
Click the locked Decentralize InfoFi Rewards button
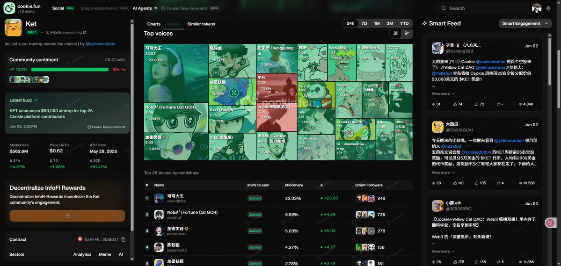[67, 216]
